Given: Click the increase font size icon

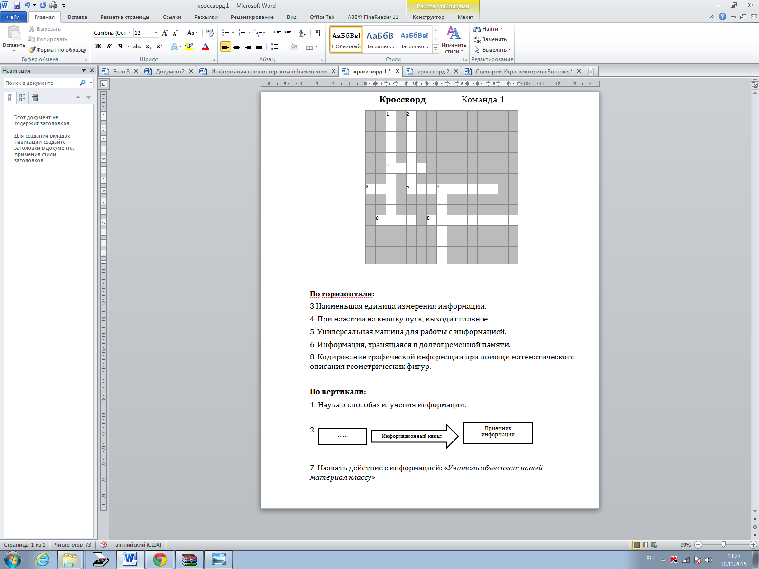Looking at the screenshot, I should click(165, 33).
